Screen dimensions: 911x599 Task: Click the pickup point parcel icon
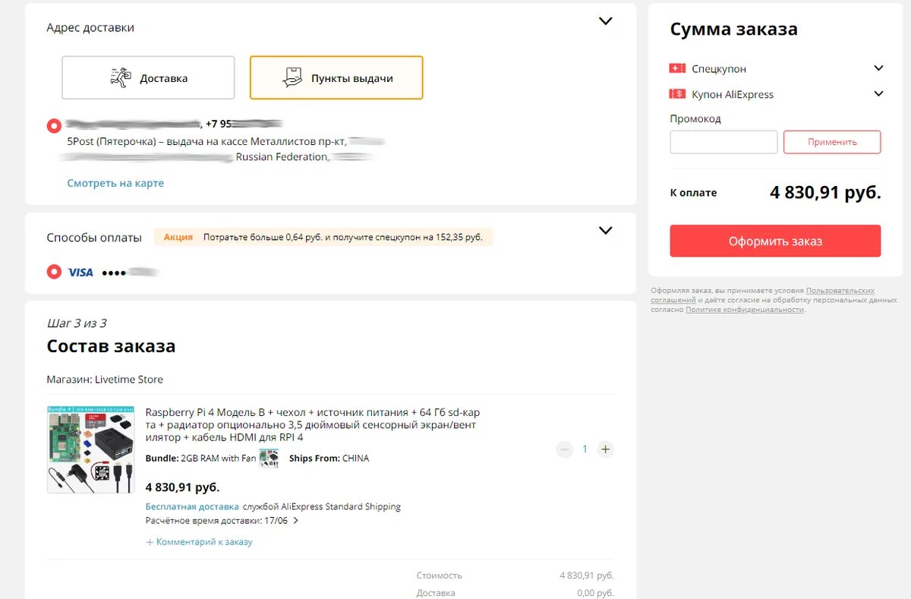click(x=292, y=77)
